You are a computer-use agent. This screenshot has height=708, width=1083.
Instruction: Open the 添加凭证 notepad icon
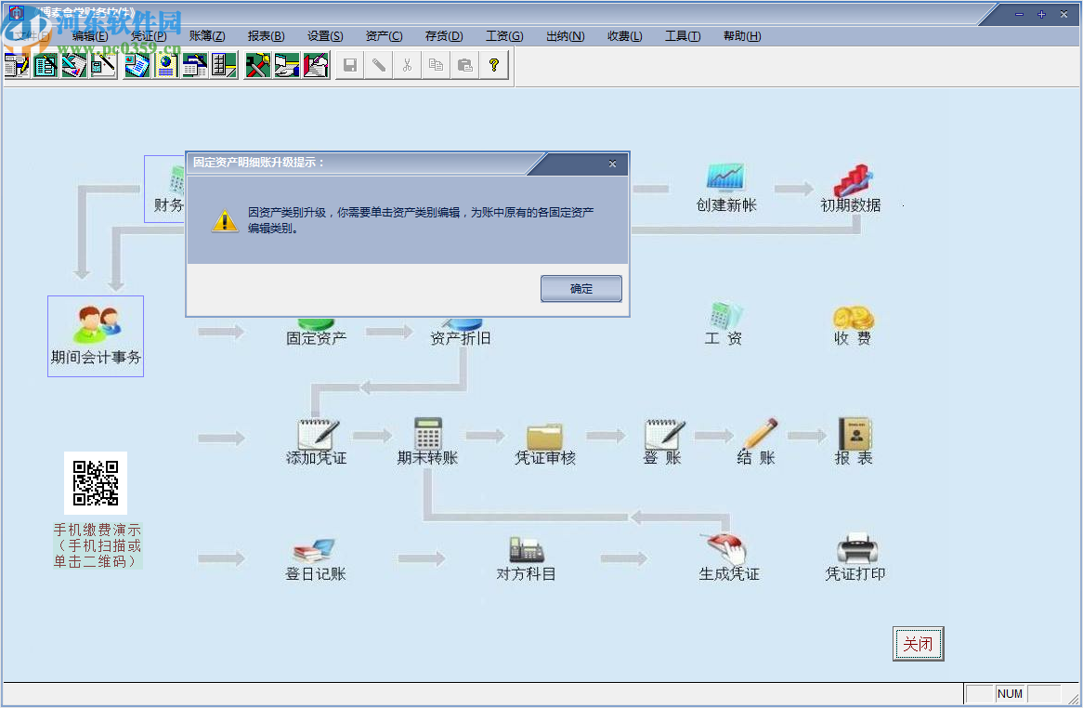click(318, 435)
